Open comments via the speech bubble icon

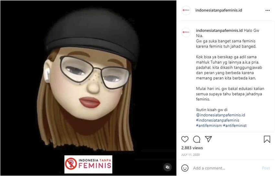coord(197,139)
